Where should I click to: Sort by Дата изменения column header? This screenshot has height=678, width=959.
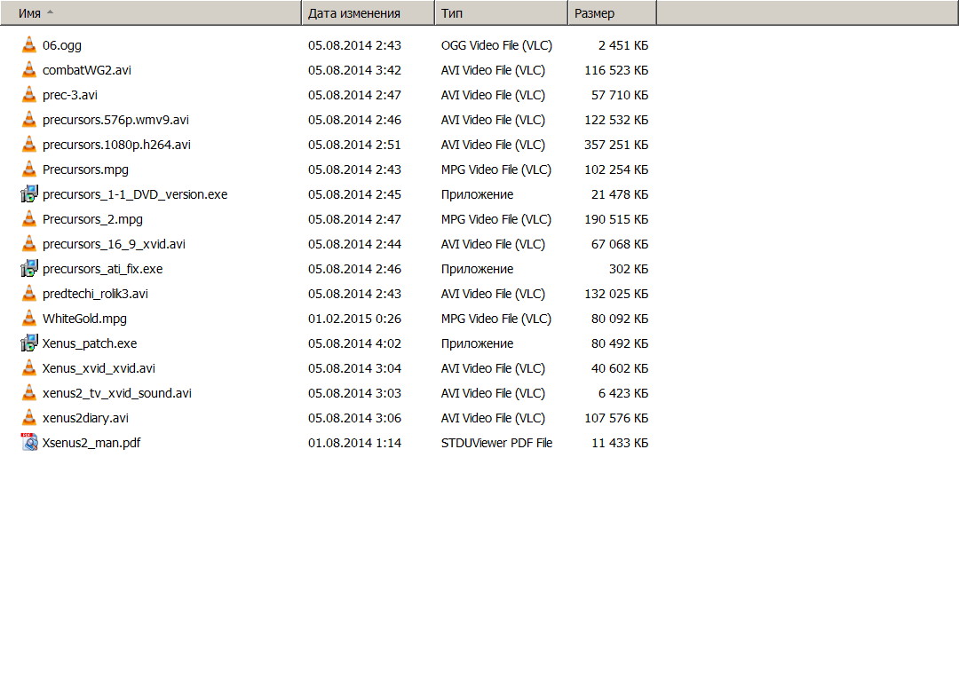click(369, 12)
